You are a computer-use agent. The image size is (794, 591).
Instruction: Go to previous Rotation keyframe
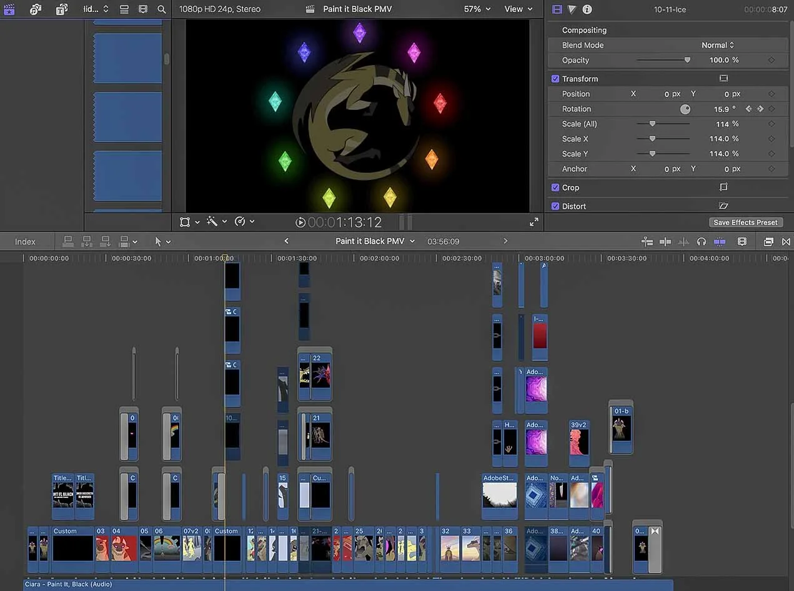coord(749,109)
